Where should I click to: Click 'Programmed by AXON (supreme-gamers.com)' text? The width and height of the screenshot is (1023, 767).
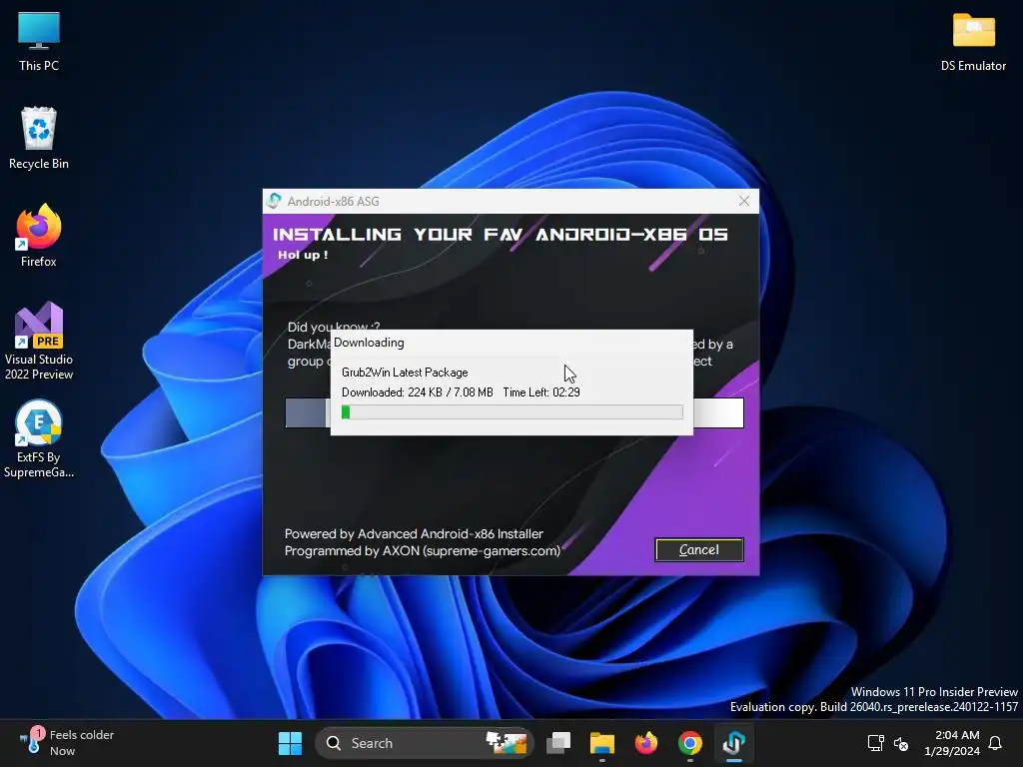423,551
